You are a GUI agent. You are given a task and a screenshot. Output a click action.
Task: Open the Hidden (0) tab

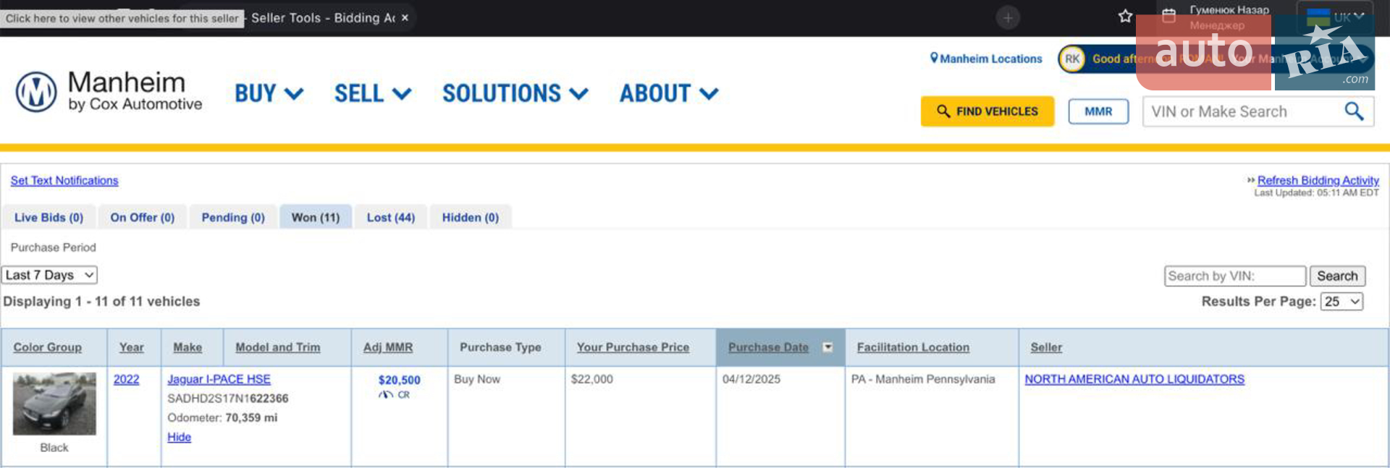(x=471, y=217)
